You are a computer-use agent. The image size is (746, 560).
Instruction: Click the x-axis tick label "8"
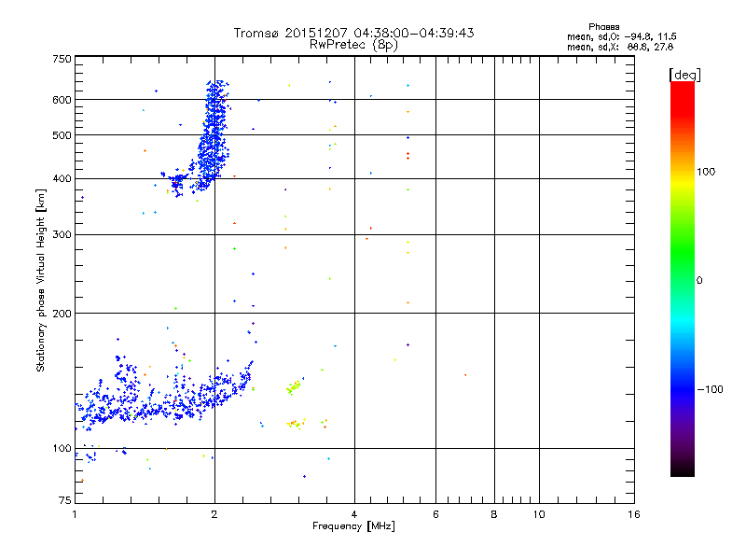tap(494, 514)
